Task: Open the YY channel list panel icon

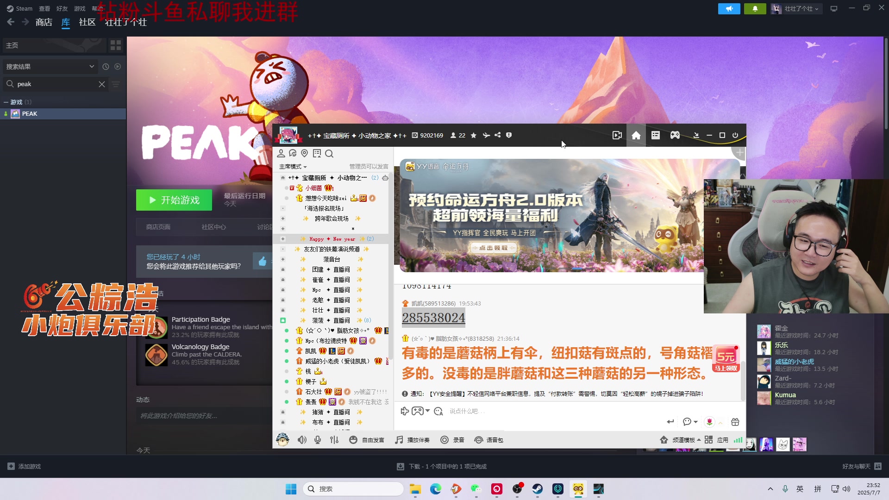Action: (656, 135)
